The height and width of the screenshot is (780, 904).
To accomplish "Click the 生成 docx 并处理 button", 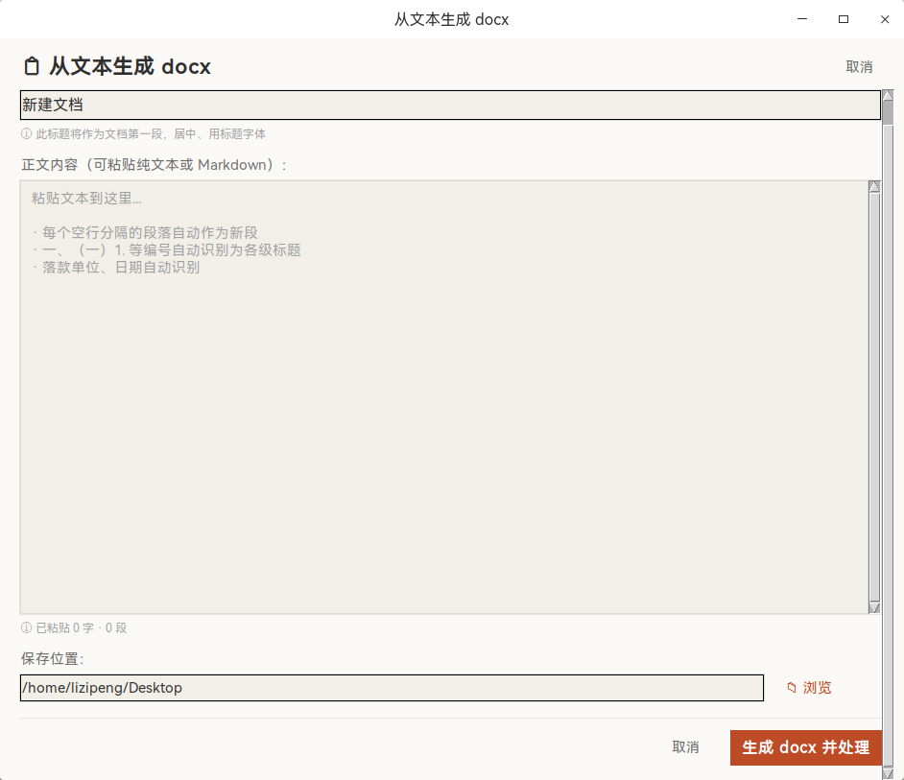I will click(806, 747).
